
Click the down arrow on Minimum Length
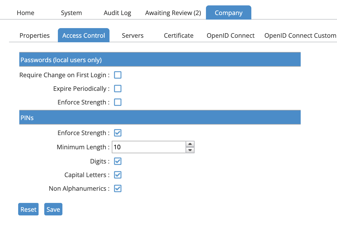190,150
